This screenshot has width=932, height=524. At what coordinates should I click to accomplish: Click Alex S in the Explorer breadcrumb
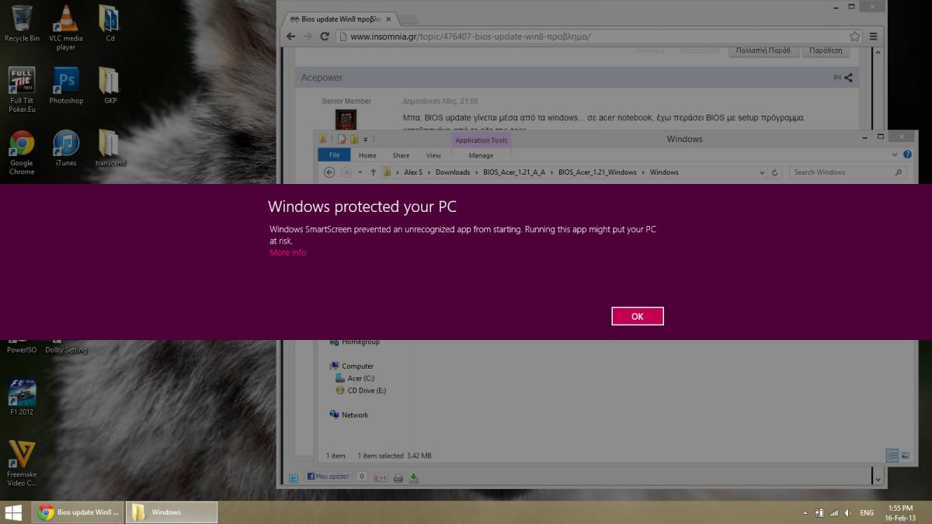(413, 172)
